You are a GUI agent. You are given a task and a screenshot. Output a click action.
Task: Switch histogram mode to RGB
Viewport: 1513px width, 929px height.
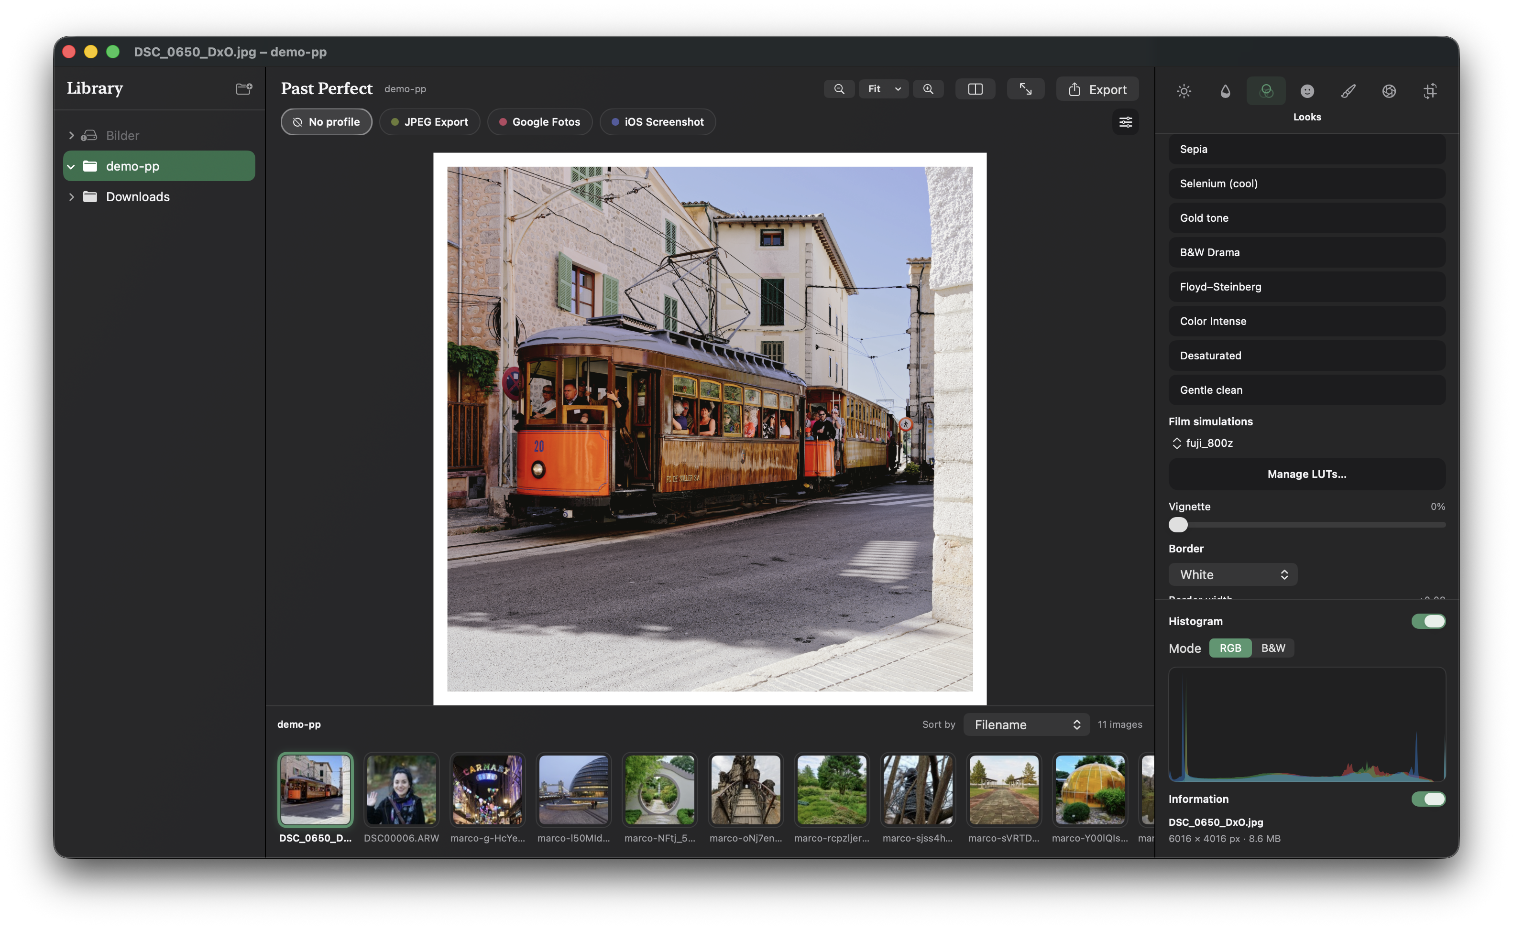click(x=1229, y=648)
